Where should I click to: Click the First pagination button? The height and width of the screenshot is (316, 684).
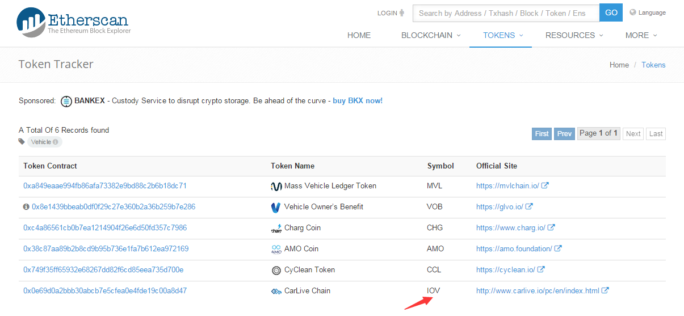pyautogui.click(x=542, y=134)
